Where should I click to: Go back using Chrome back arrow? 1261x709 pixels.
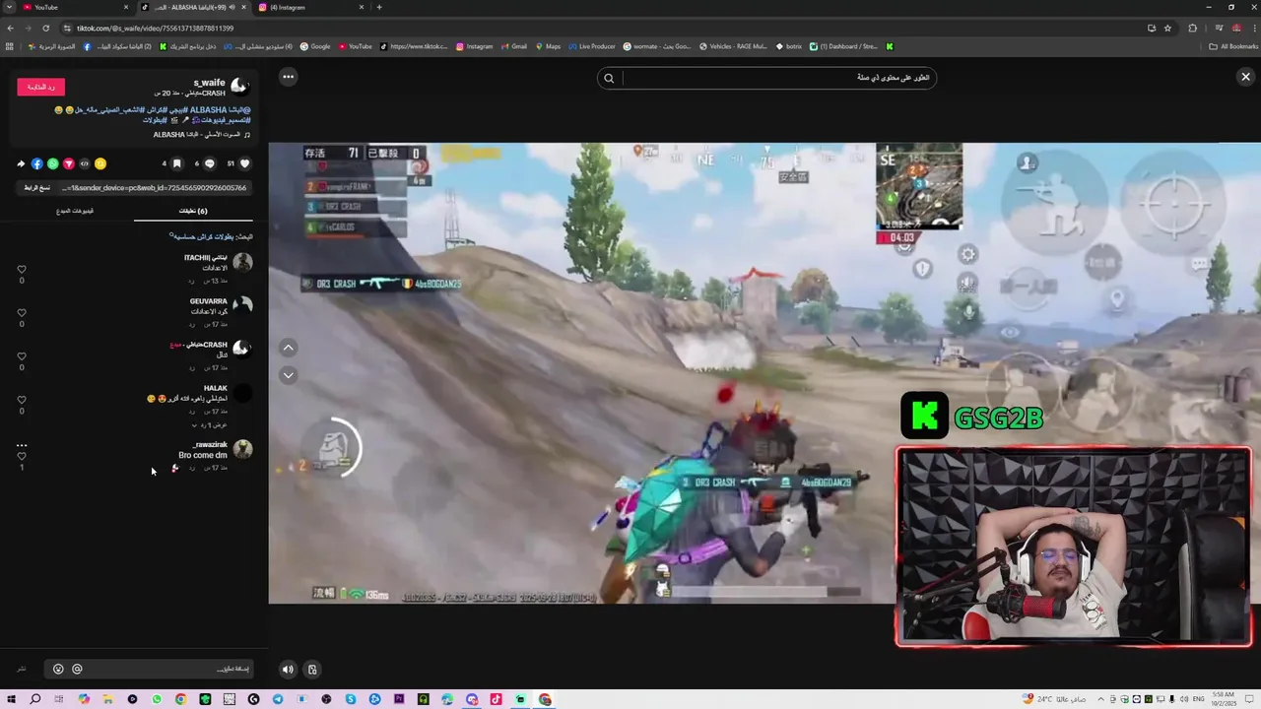coord(10,29)
